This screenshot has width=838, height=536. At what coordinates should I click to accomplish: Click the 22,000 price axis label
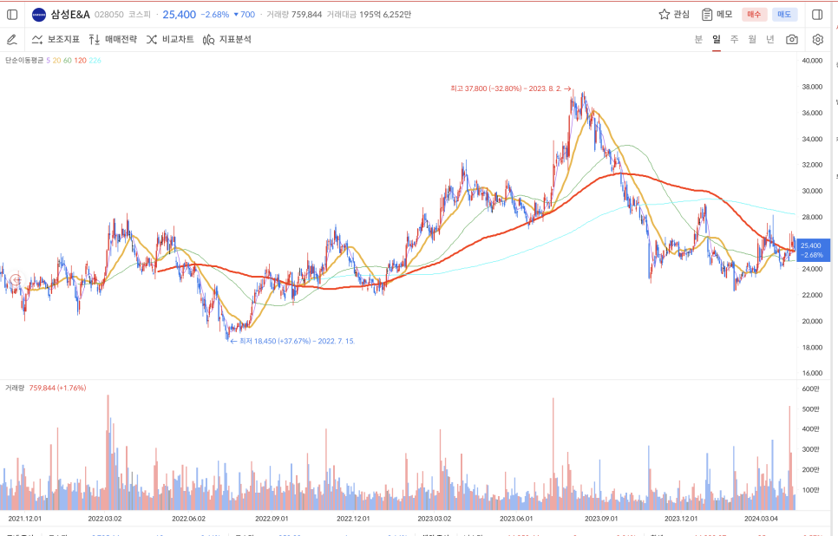(x=812, y=295)
